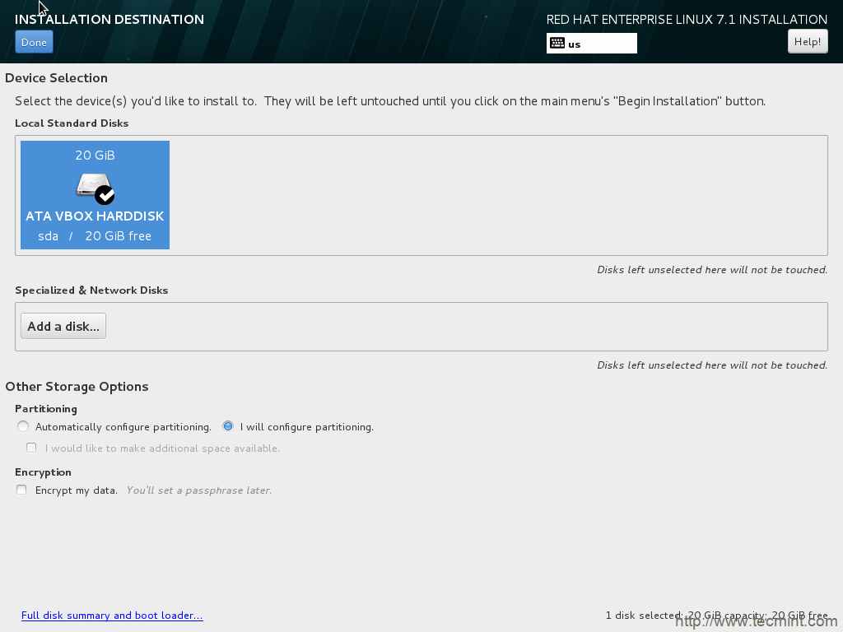
Task: Click the '20 GiB' size label on disk
Action: 95,156
